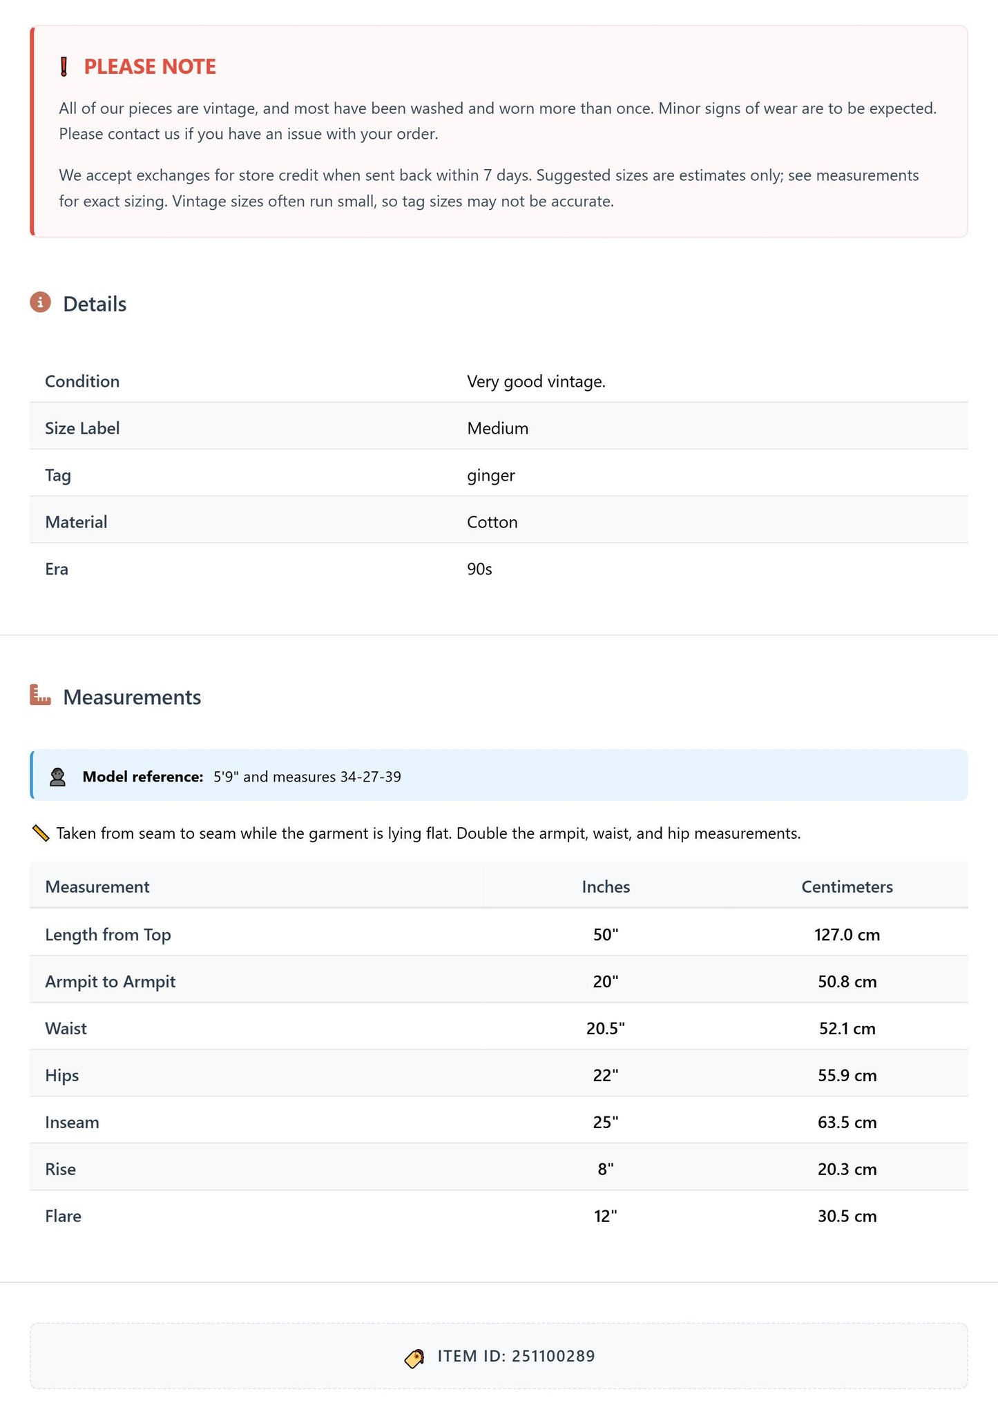Click the model reference person icon
Viewport: 998px width, 1414px height.
click(x=57, y=777)
